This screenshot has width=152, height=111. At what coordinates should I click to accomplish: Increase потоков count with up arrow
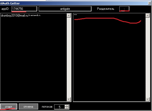coord(67,106)
